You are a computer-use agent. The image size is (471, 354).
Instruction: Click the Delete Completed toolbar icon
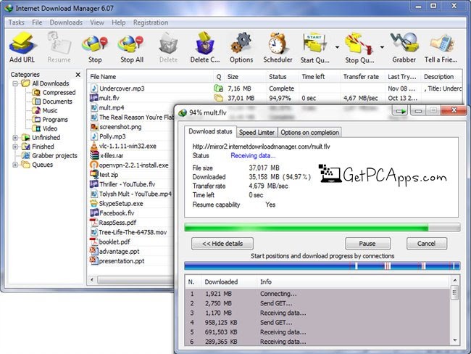[x=205, y=44]
